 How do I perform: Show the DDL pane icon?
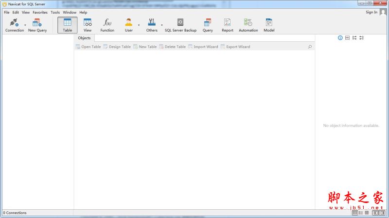(347, 38)
